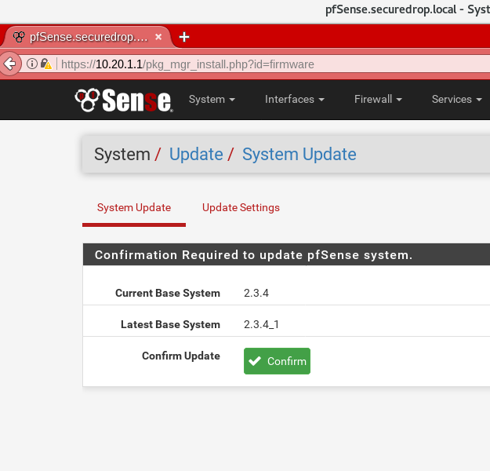Screen dimensions: 490x471
Task: Select the System Update tab
Action: [x=134, y=207]
